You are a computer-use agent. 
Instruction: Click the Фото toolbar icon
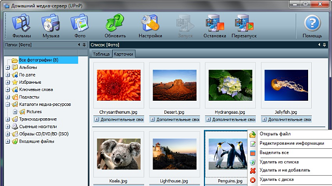[79, 23]
